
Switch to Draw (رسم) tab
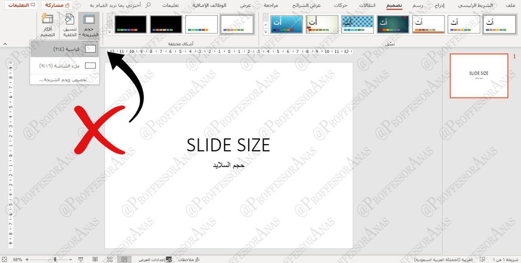418,5
